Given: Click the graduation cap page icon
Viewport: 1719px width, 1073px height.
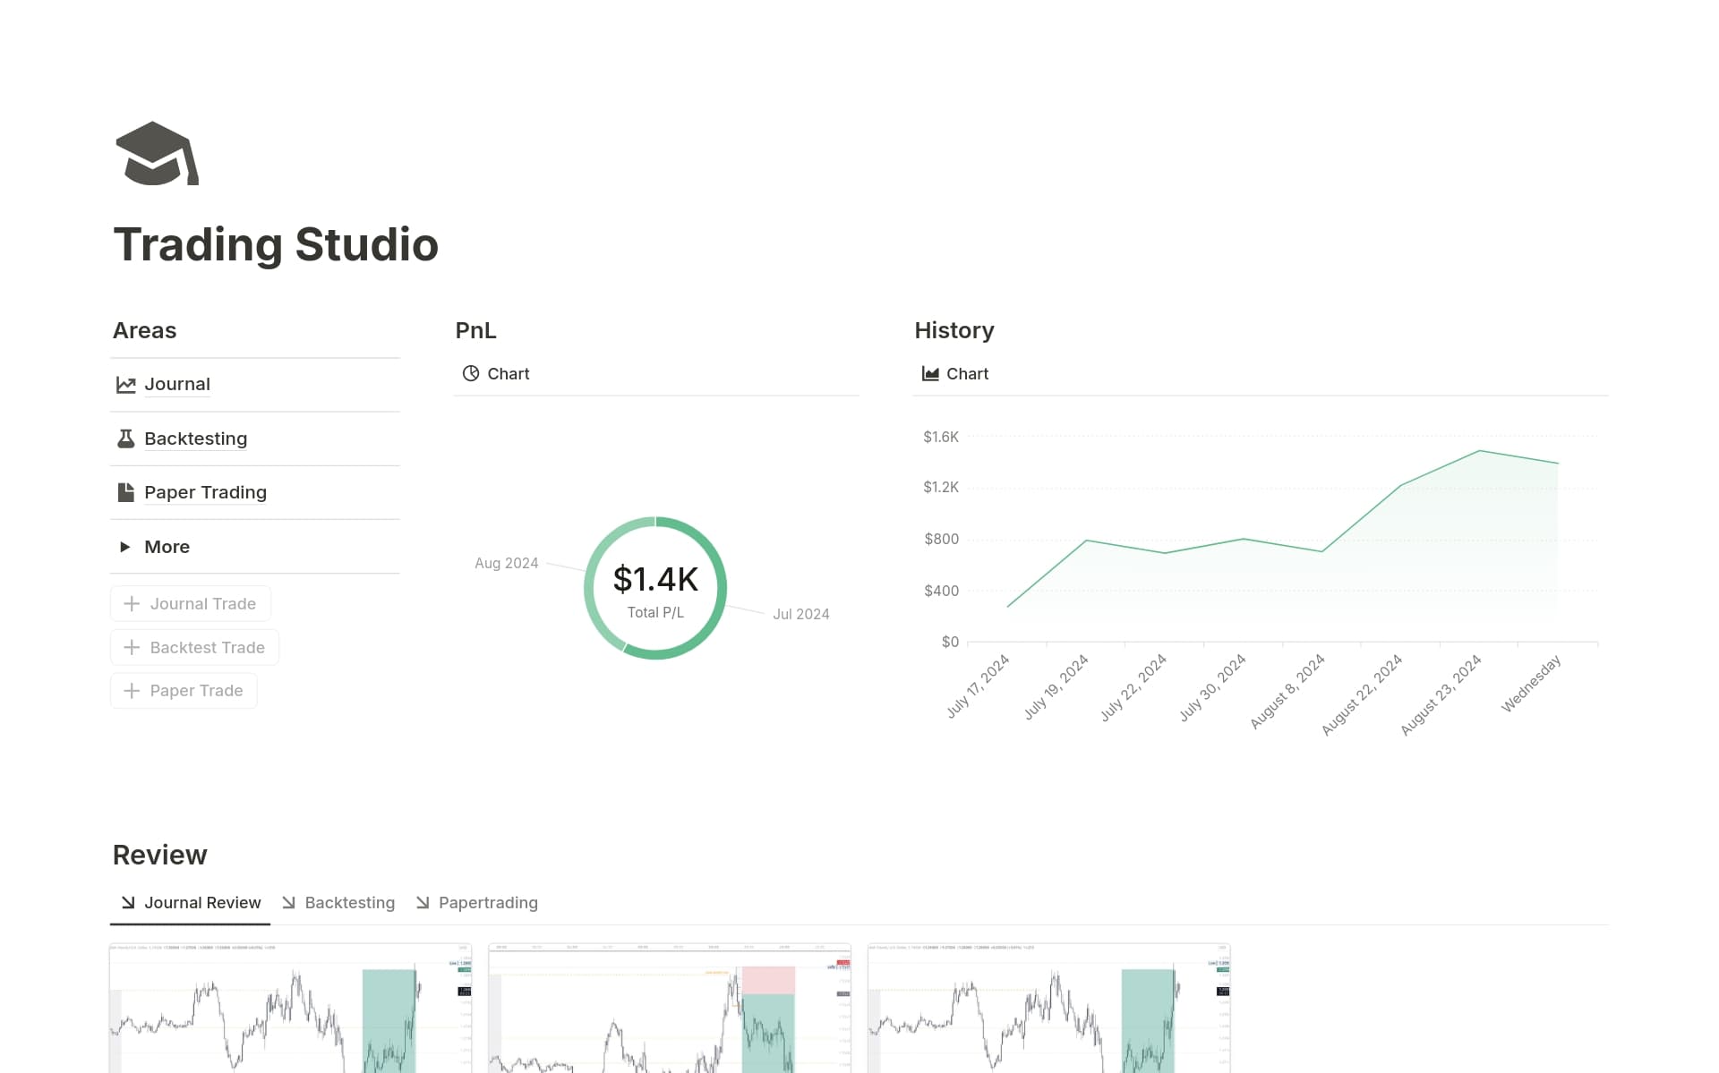Looking at the screenshot, I should pos(157,154).
